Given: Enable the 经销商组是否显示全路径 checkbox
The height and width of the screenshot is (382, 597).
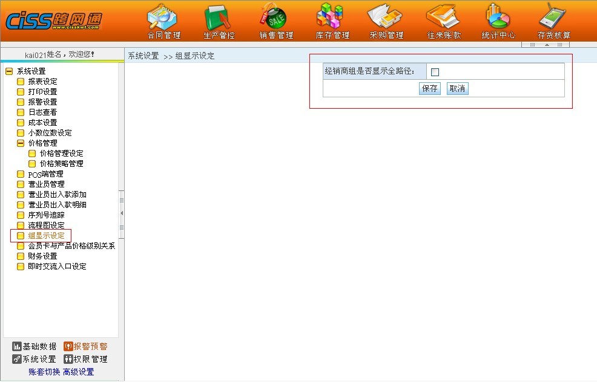Looking at the screenshot, I should (435, 72).
